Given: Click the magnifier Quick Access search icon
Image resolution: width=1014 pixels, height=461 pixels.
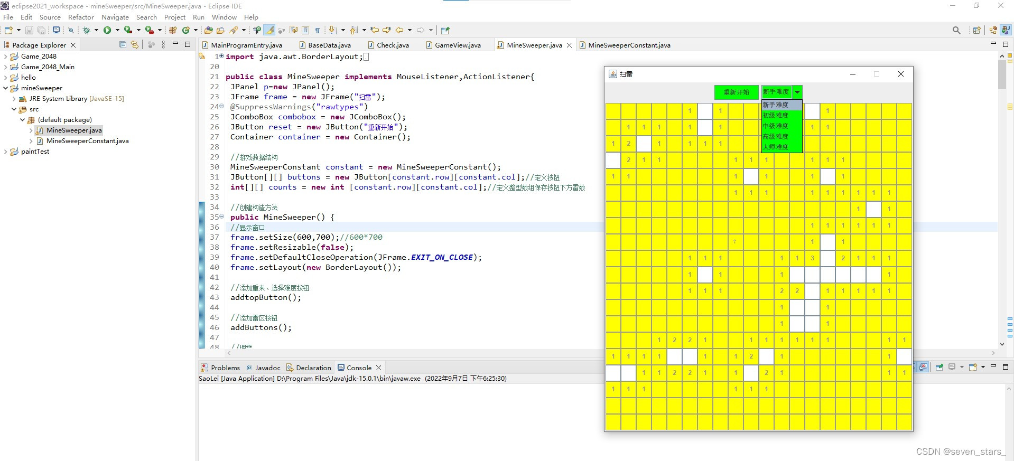Looking at the screenshot, I should (956, 30).
